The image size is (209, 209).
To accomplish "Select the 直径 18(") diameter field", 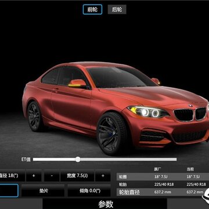I will pos(12,176).
